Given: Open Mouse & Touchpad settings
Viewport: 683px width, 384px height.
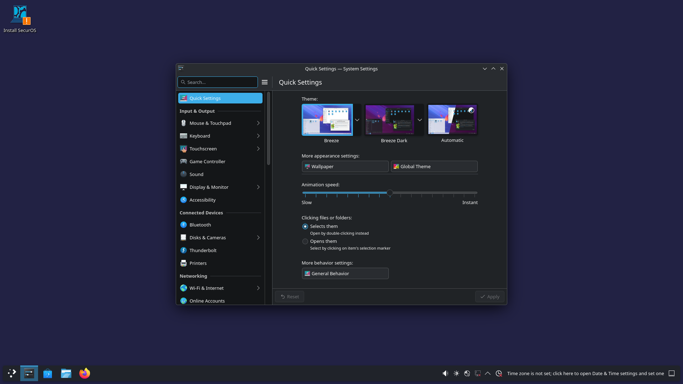Looking at the screenshot, I should coord(210,123).
